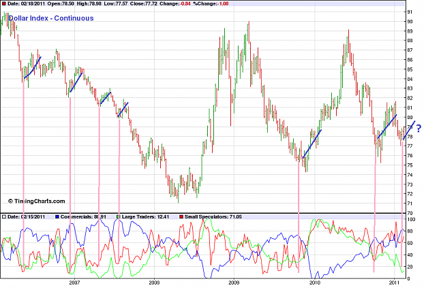Click the 77 price axis label
Screen dimensions: 426x294
410,146
